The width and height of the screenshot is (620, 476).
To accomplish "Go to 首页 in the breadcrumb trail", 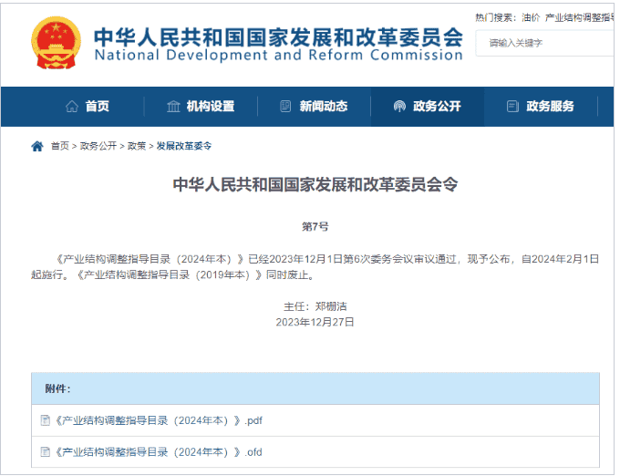I will tap(59, 146).
